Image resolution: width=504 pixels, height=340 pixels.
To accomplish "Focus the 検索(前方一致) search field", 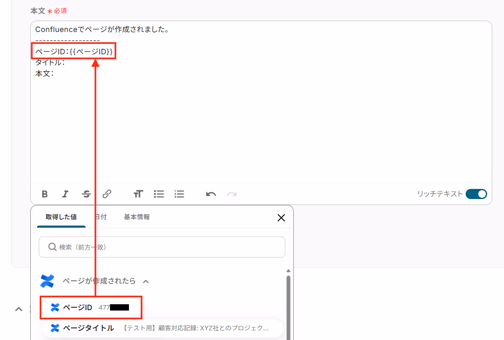I will pos(162,247).
